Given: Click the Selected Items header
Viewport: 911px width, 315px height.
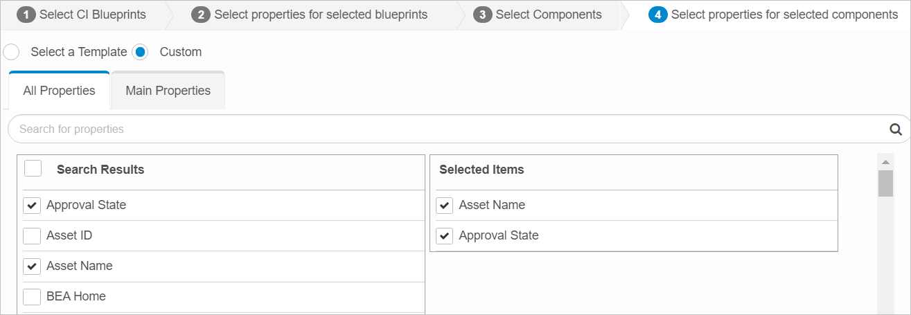Looking at the screenshot, I should [481, 170].
